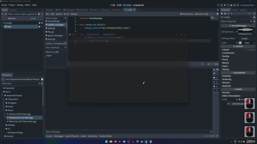The width and height of the screenshot is (257, 144).
Task: Select fade.gd in script list
Action: tap(51, 28)
